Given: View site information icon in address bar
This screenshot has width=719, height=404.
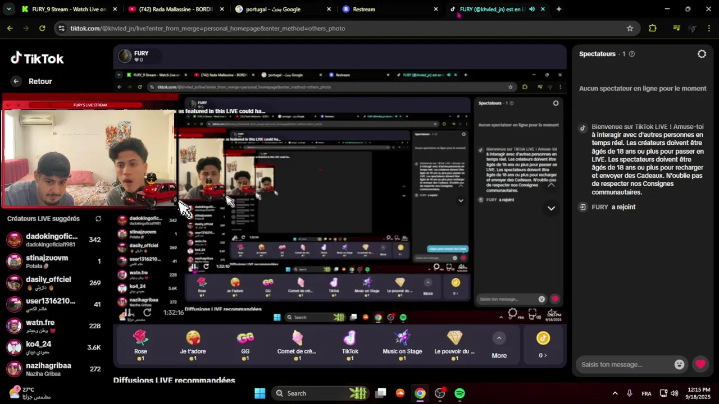Looking at the screenshot, I should click(61, 28).
